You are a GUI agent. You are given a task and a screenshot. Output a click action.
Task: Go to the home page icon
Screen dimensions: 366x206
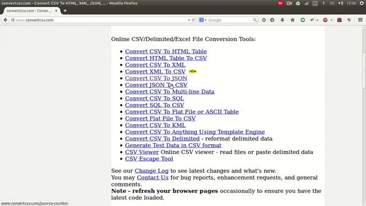click(x=292, y=20)
